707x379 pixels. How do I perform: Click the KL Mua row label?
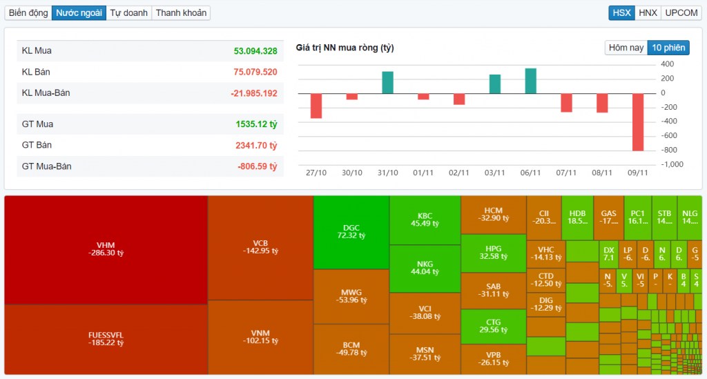(x=37, y=50)
